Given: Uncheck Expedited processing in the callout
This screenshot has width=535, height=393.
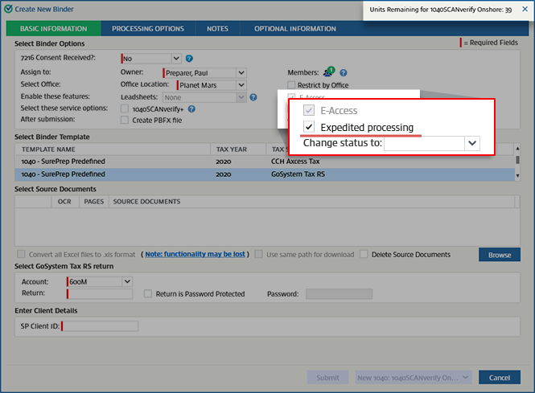Looking at the screenshot, I should pyautogui.click(x=309, y=127).
